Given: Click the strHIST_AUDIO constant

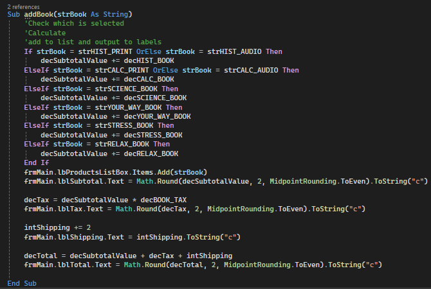Looking at the screenshot, I should [x=234, y=51].
